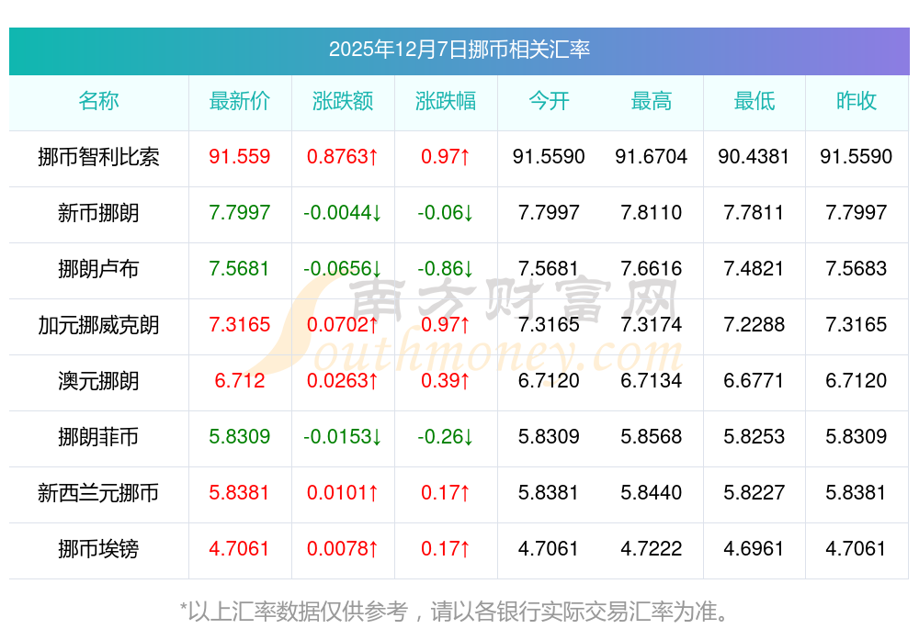Image resolution: width=919 pixels, height=640 pixels.
Task: Click change amount -0.0044↓
Action: pyautogui.click(x=343, y=212)
